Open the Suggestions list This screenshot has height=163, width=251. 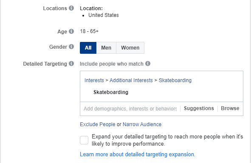[199, 108]
